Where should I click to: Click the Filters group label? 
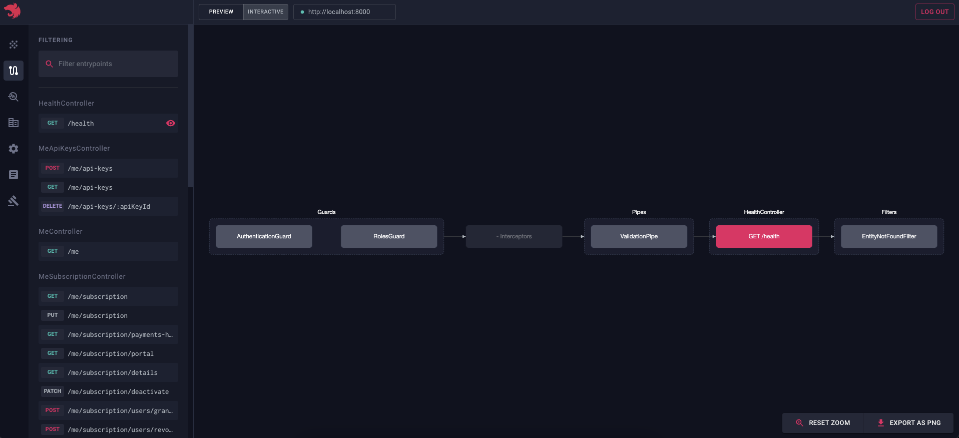point(889,212)
